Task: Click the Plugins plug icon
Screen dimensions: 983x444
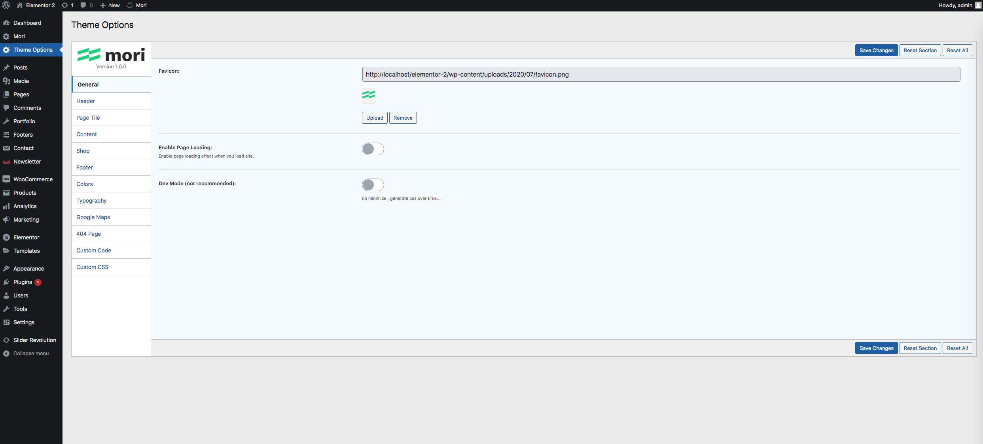Action: click(6, 282)
